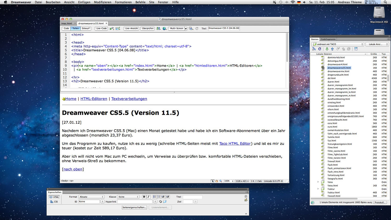This screenshot has height=220, width=391.
Task: Toggle Live-Code mode
Action: [x=101, y=28]
